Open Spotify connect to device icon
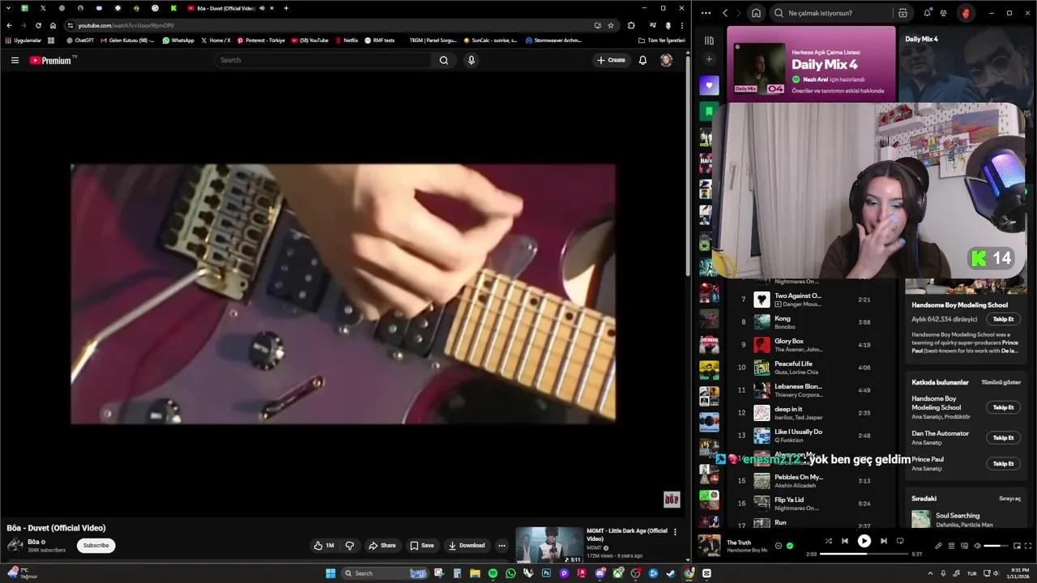This screenshot has height=583, width=1037. click(964, 546)
